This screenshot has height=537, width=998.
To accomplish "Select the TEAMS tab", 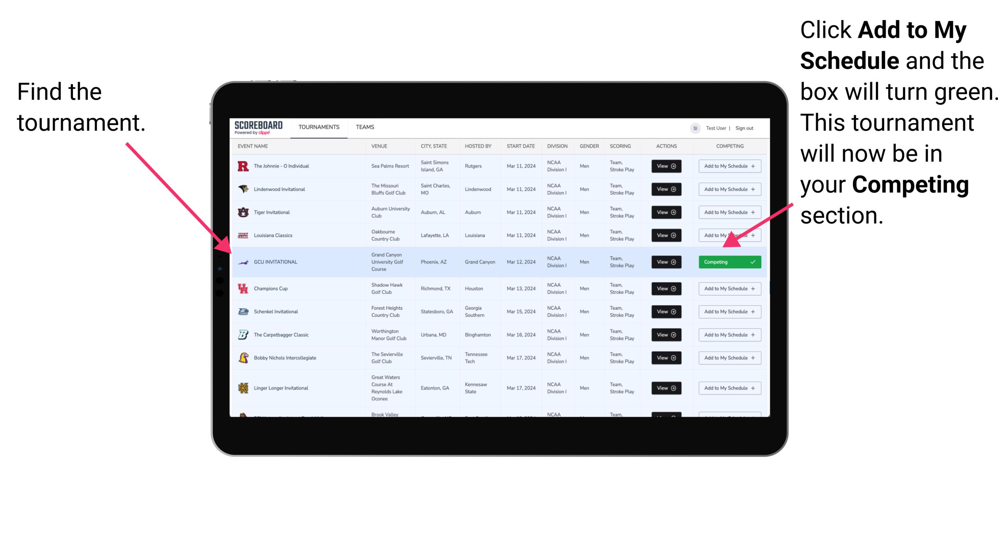I will [365, 127].
